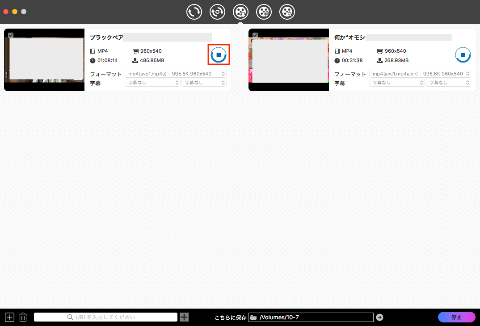Click the URL input field
The image size is (480, 326).
(x=105, y=317)
